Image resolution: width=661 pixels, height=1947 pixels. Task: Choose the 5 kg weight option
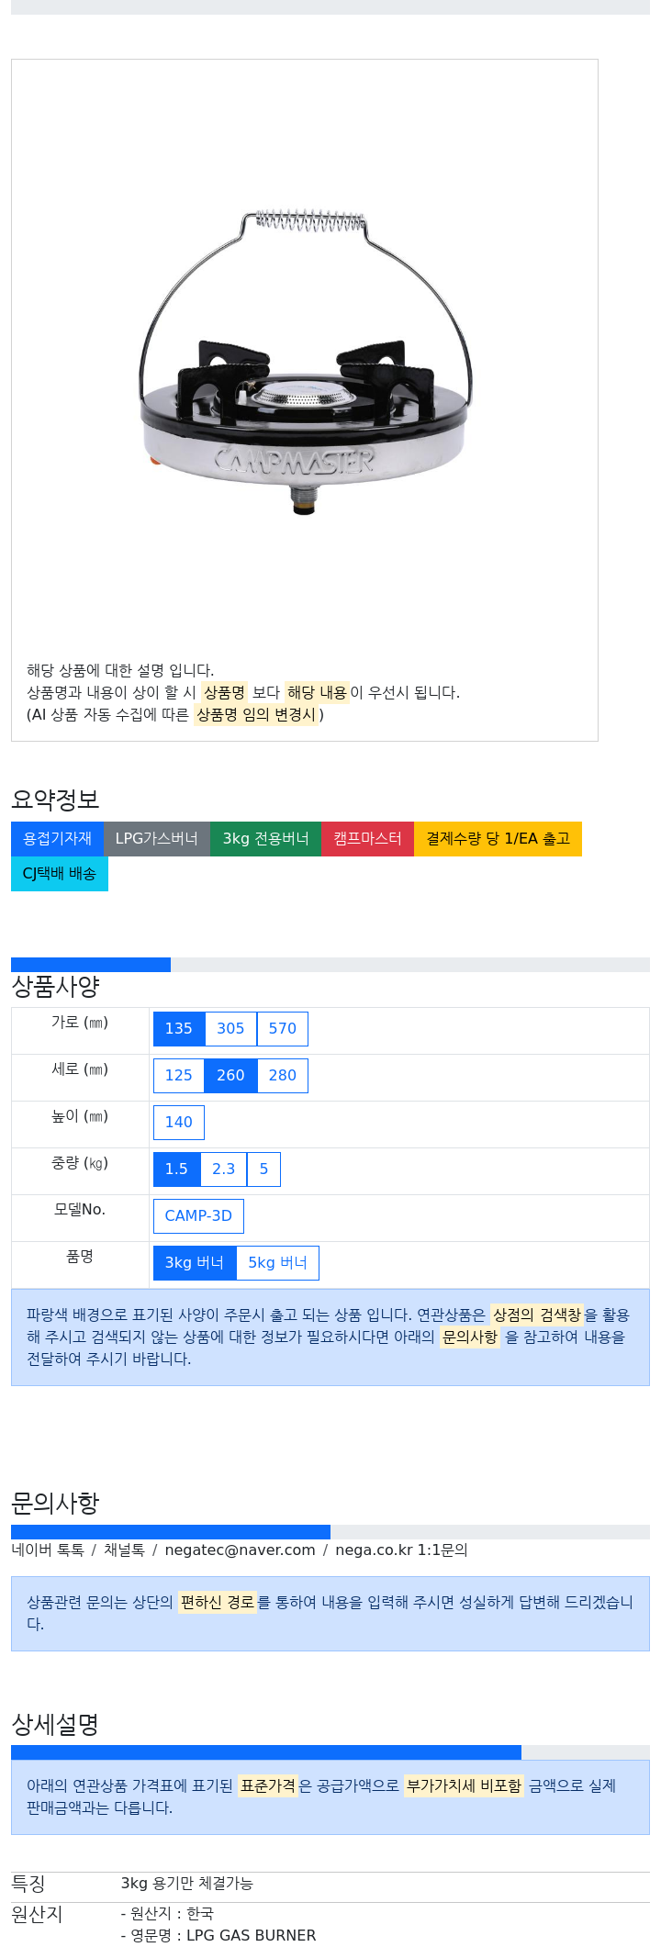tap(263, 1169)
